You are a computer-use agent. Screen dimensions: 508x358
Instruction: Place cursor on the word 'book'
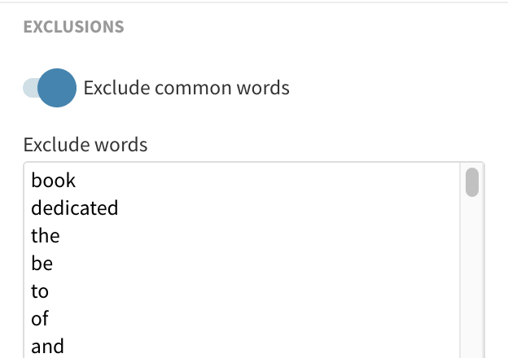tap(53, 181)
